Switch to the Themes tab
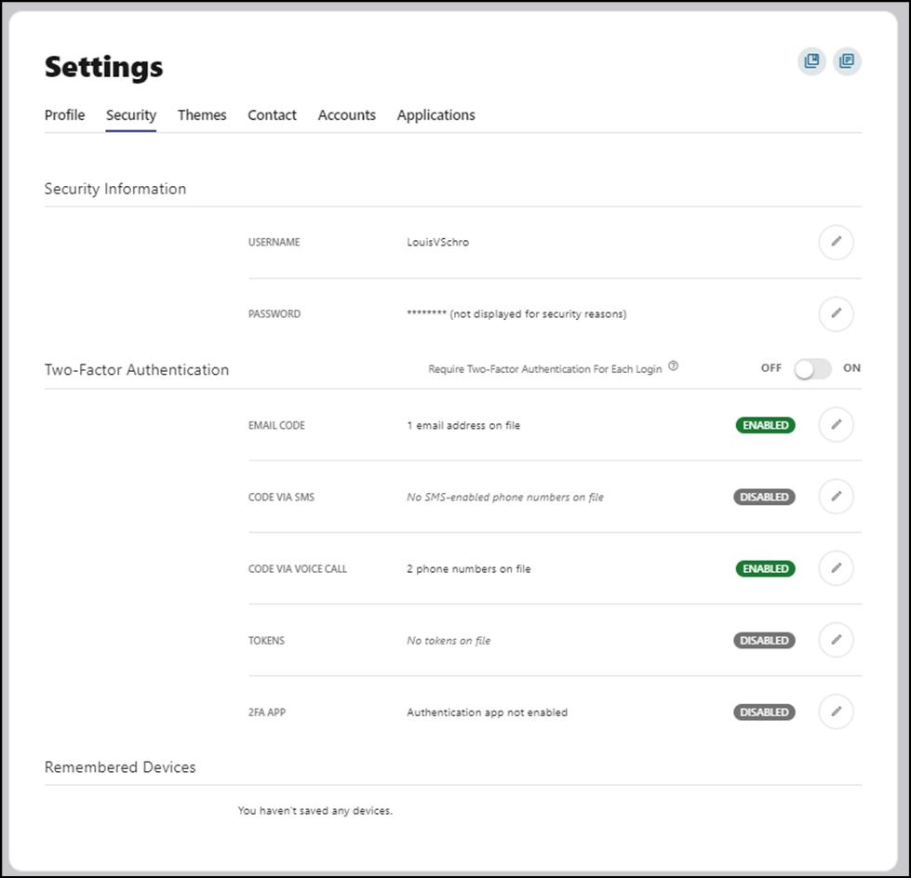The width and height of the screenshot is (911, 878). 202,115
